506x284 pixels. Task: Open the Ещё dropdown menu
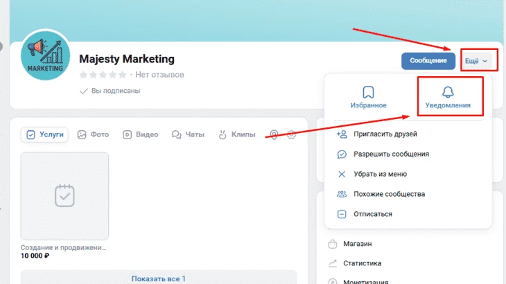[477, 60]
